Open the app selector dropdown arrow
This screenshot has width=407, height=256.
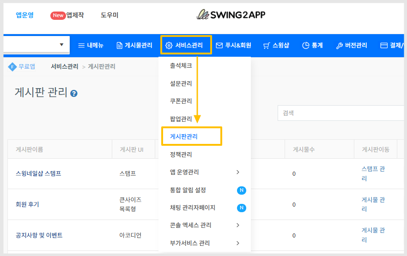click(61, 45)
